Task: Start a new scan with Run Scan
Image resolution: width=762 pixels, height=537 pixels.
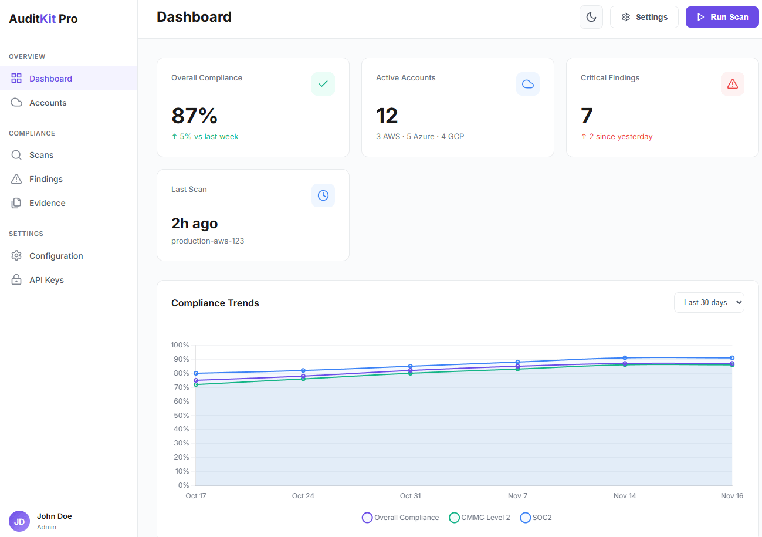Action: [722, 17]
